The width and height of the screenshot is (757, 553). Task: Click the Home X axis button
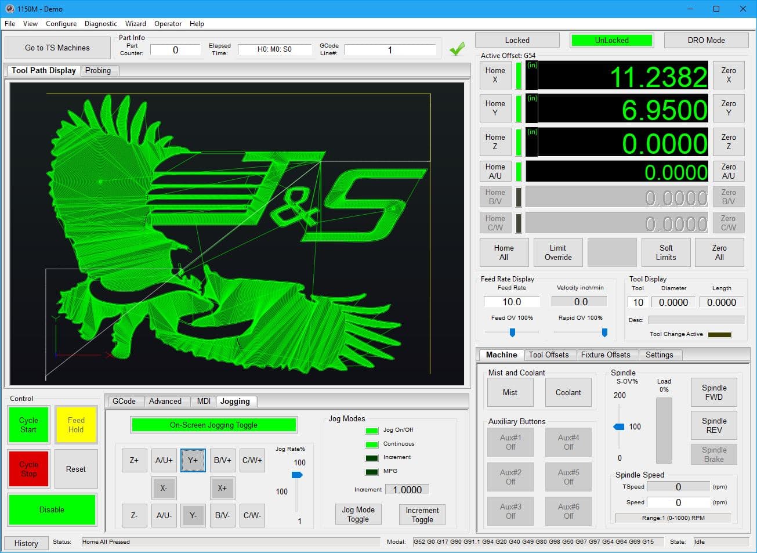(x=495, y=75)
